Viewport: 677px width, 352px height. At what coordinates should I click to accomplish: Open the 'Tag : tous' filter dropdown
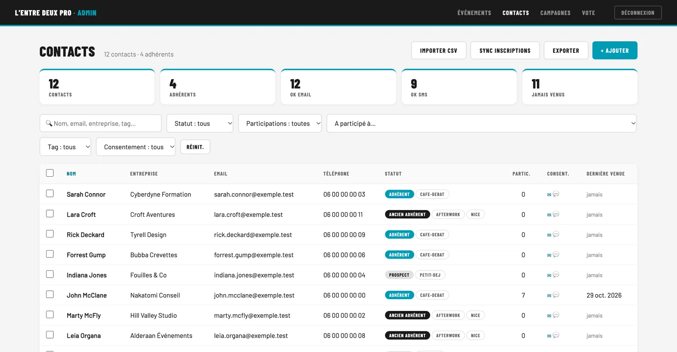65,147
